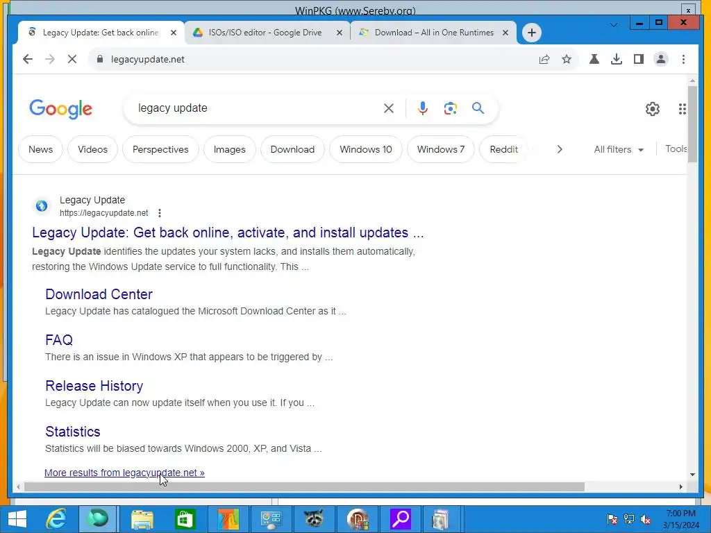Start voice search with the microphone

[x=423, y=108]
